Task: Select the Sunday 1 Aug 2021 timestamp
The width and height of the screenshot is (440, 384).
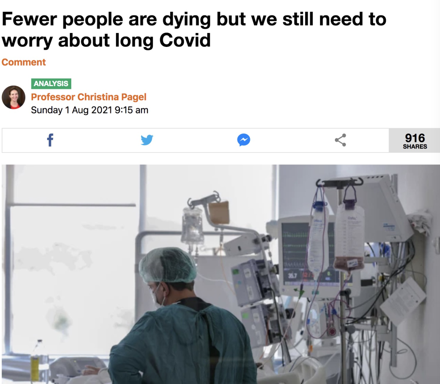Action: 90,110
